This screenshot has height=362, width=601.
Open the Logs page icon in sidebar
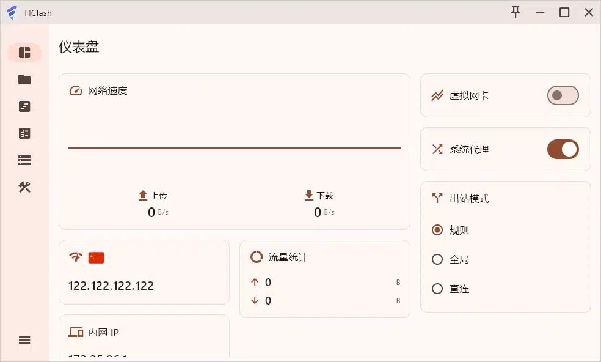pyautogui.click(x=24, y=106)
